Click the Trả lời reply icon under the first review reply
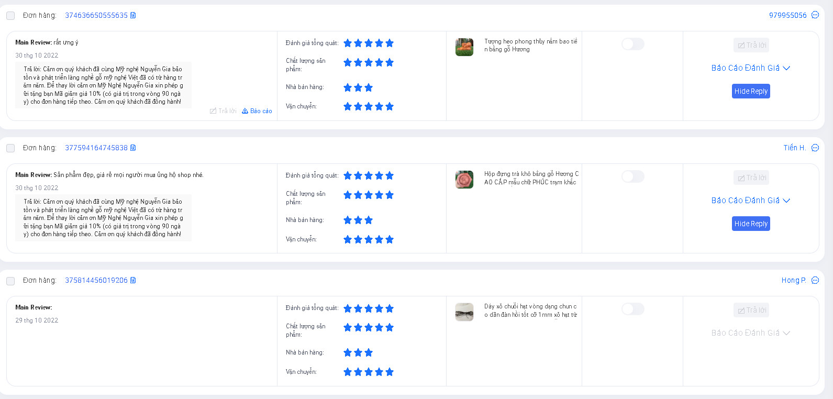The width and height of the screenshot is (833, 399). click(213, 111)
